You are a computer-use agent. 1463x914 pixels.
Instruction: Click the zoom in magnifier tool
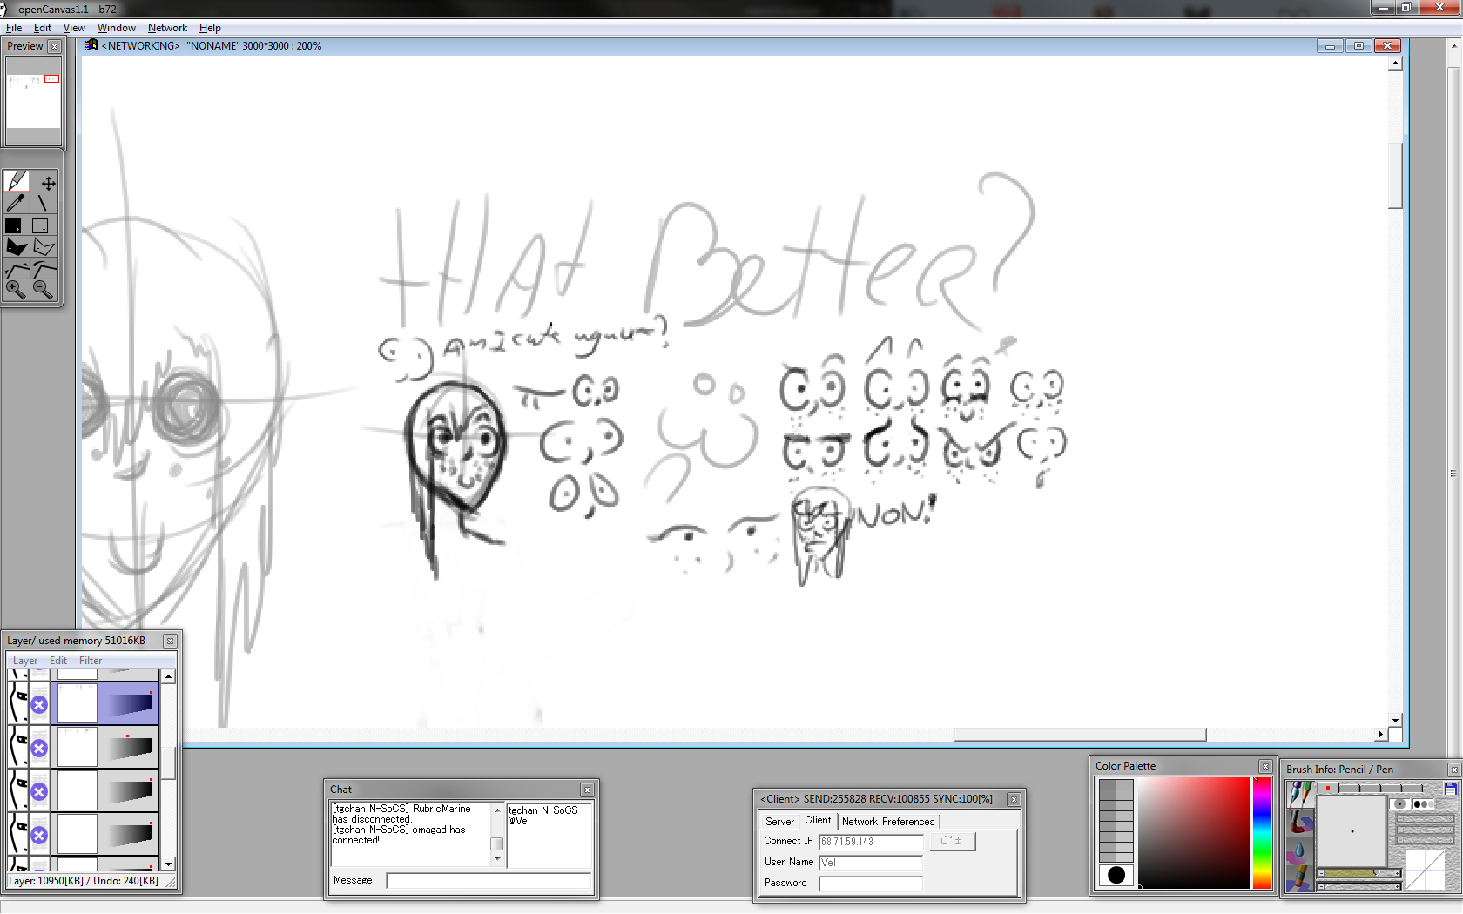[x=16, y=290]
